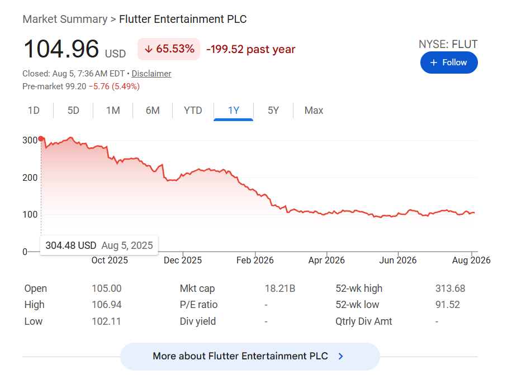Open More about Flutter Entertainment PLC
Screen dimensions: 507x375
coord(250,356)
